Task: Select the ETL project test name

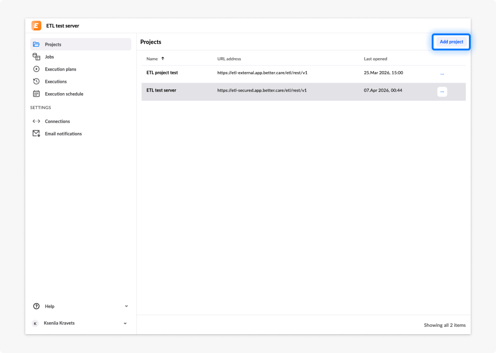Action: point(162,72)
